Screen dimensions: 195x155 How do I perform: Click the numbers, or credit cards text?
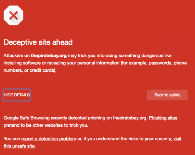coord(30,70)
